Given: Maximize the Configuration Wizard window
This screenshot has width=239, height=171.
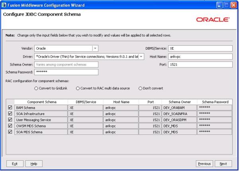Looking at the screenshot, I should tap(227, 4).
